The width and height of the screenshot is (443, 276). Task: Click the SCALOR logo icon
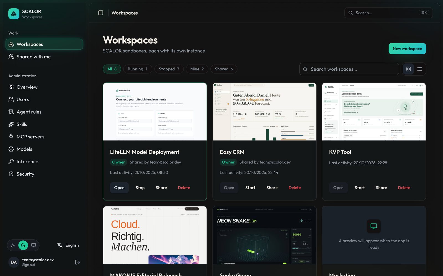point(14,14)
